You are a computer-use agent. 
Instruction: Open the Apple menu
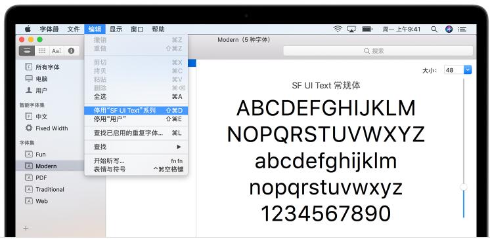click(x=28, y=29)
